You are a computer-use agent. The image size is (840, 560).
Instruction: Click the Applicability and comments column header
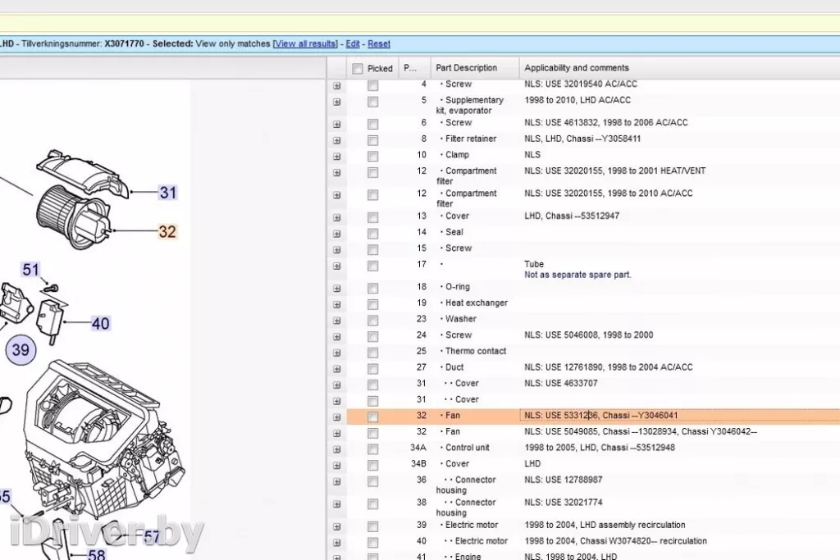577,68
